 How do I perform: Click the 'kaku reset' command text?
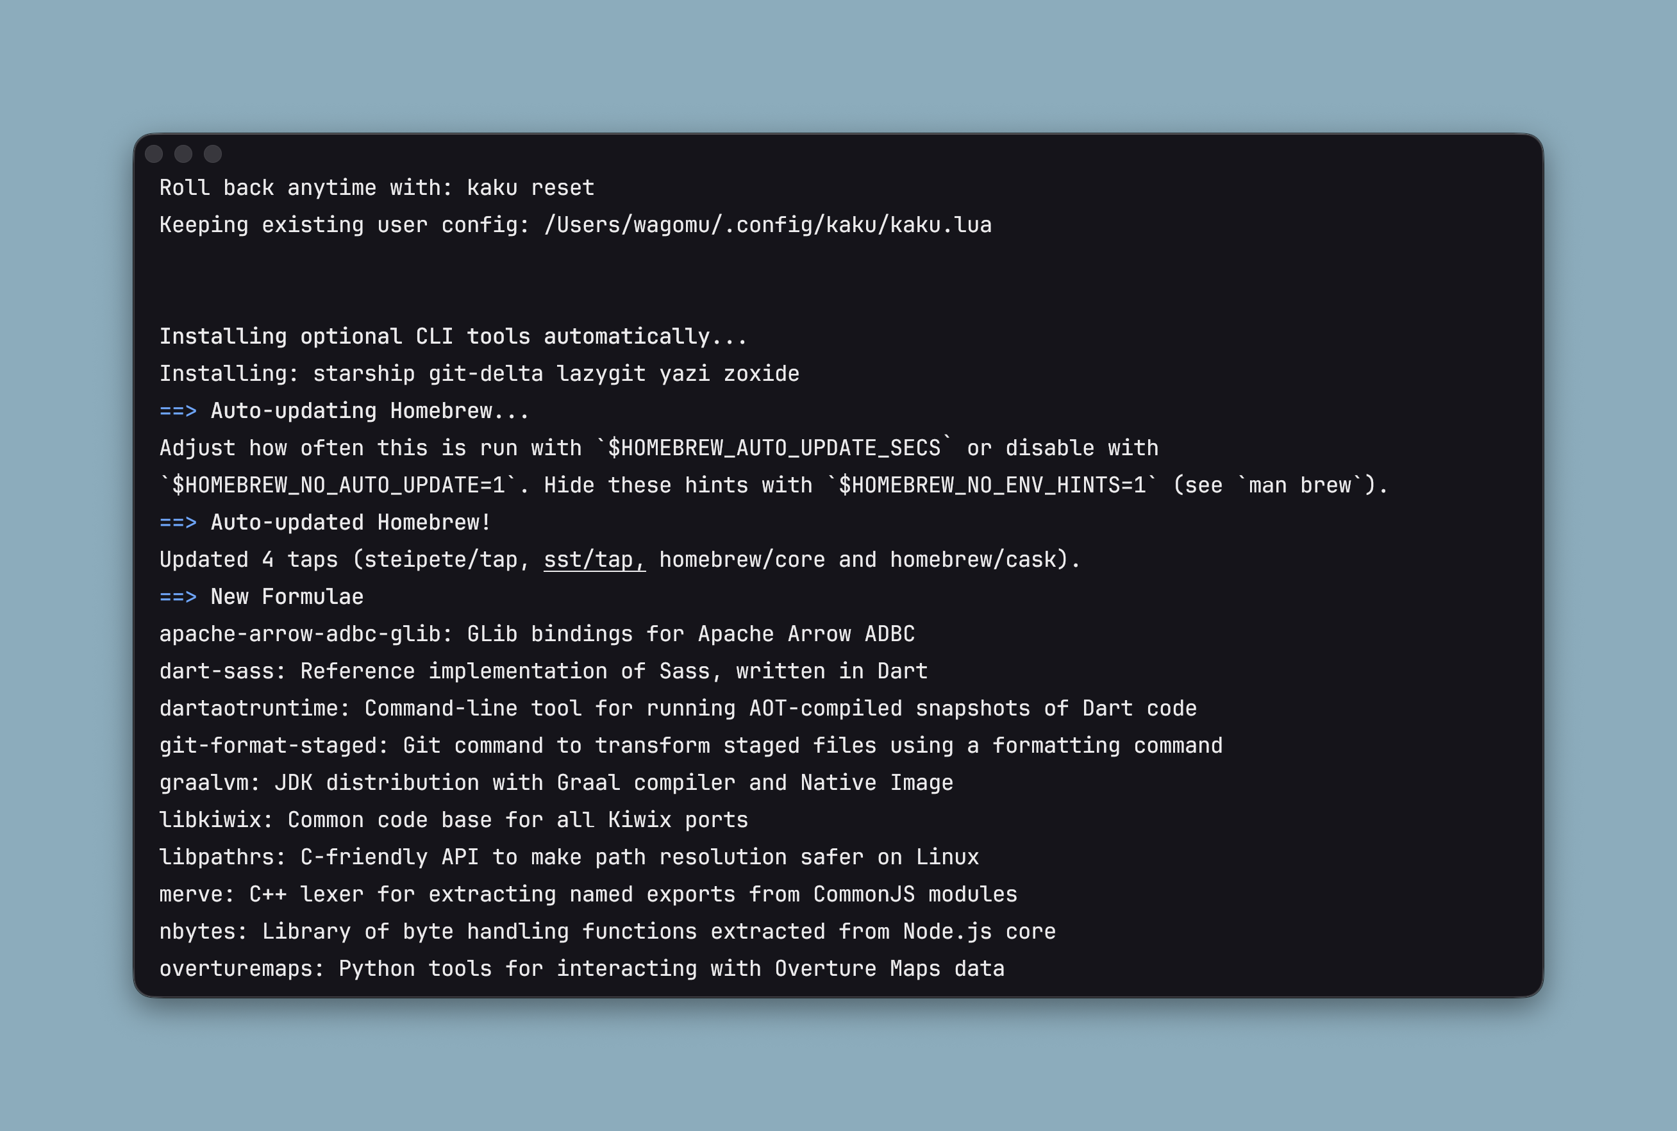click(530, 188)
